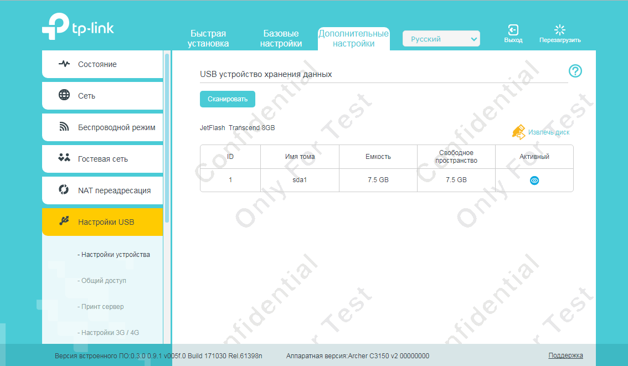Click the sidebar vertical scrollbar
The width and height of the screenshot is (628, 366).
click(x=167, y=138)
